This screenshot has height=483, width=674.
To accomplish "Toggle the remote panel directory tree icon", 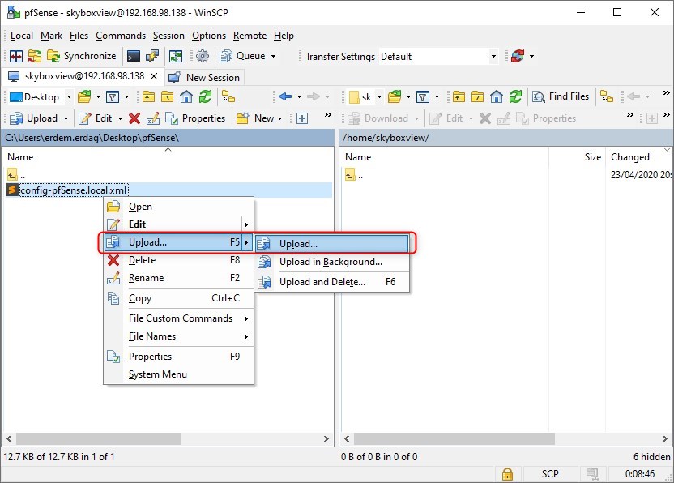I will tap(607, 96).
